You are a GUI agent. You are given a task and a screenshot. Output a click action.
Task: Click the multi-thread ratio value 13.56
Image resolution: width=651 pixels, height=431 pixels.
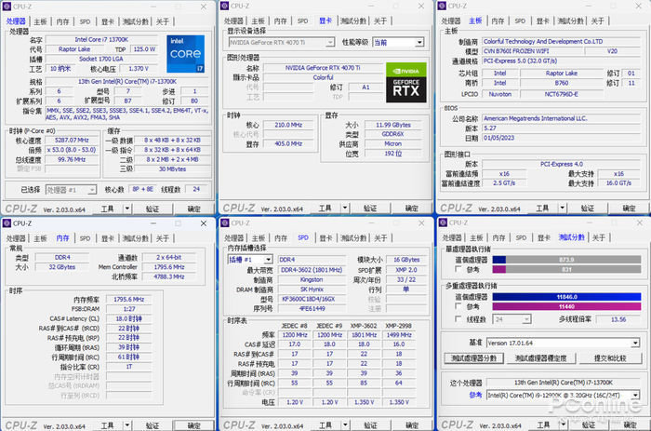pyautogui.click(x=618, y=319)
